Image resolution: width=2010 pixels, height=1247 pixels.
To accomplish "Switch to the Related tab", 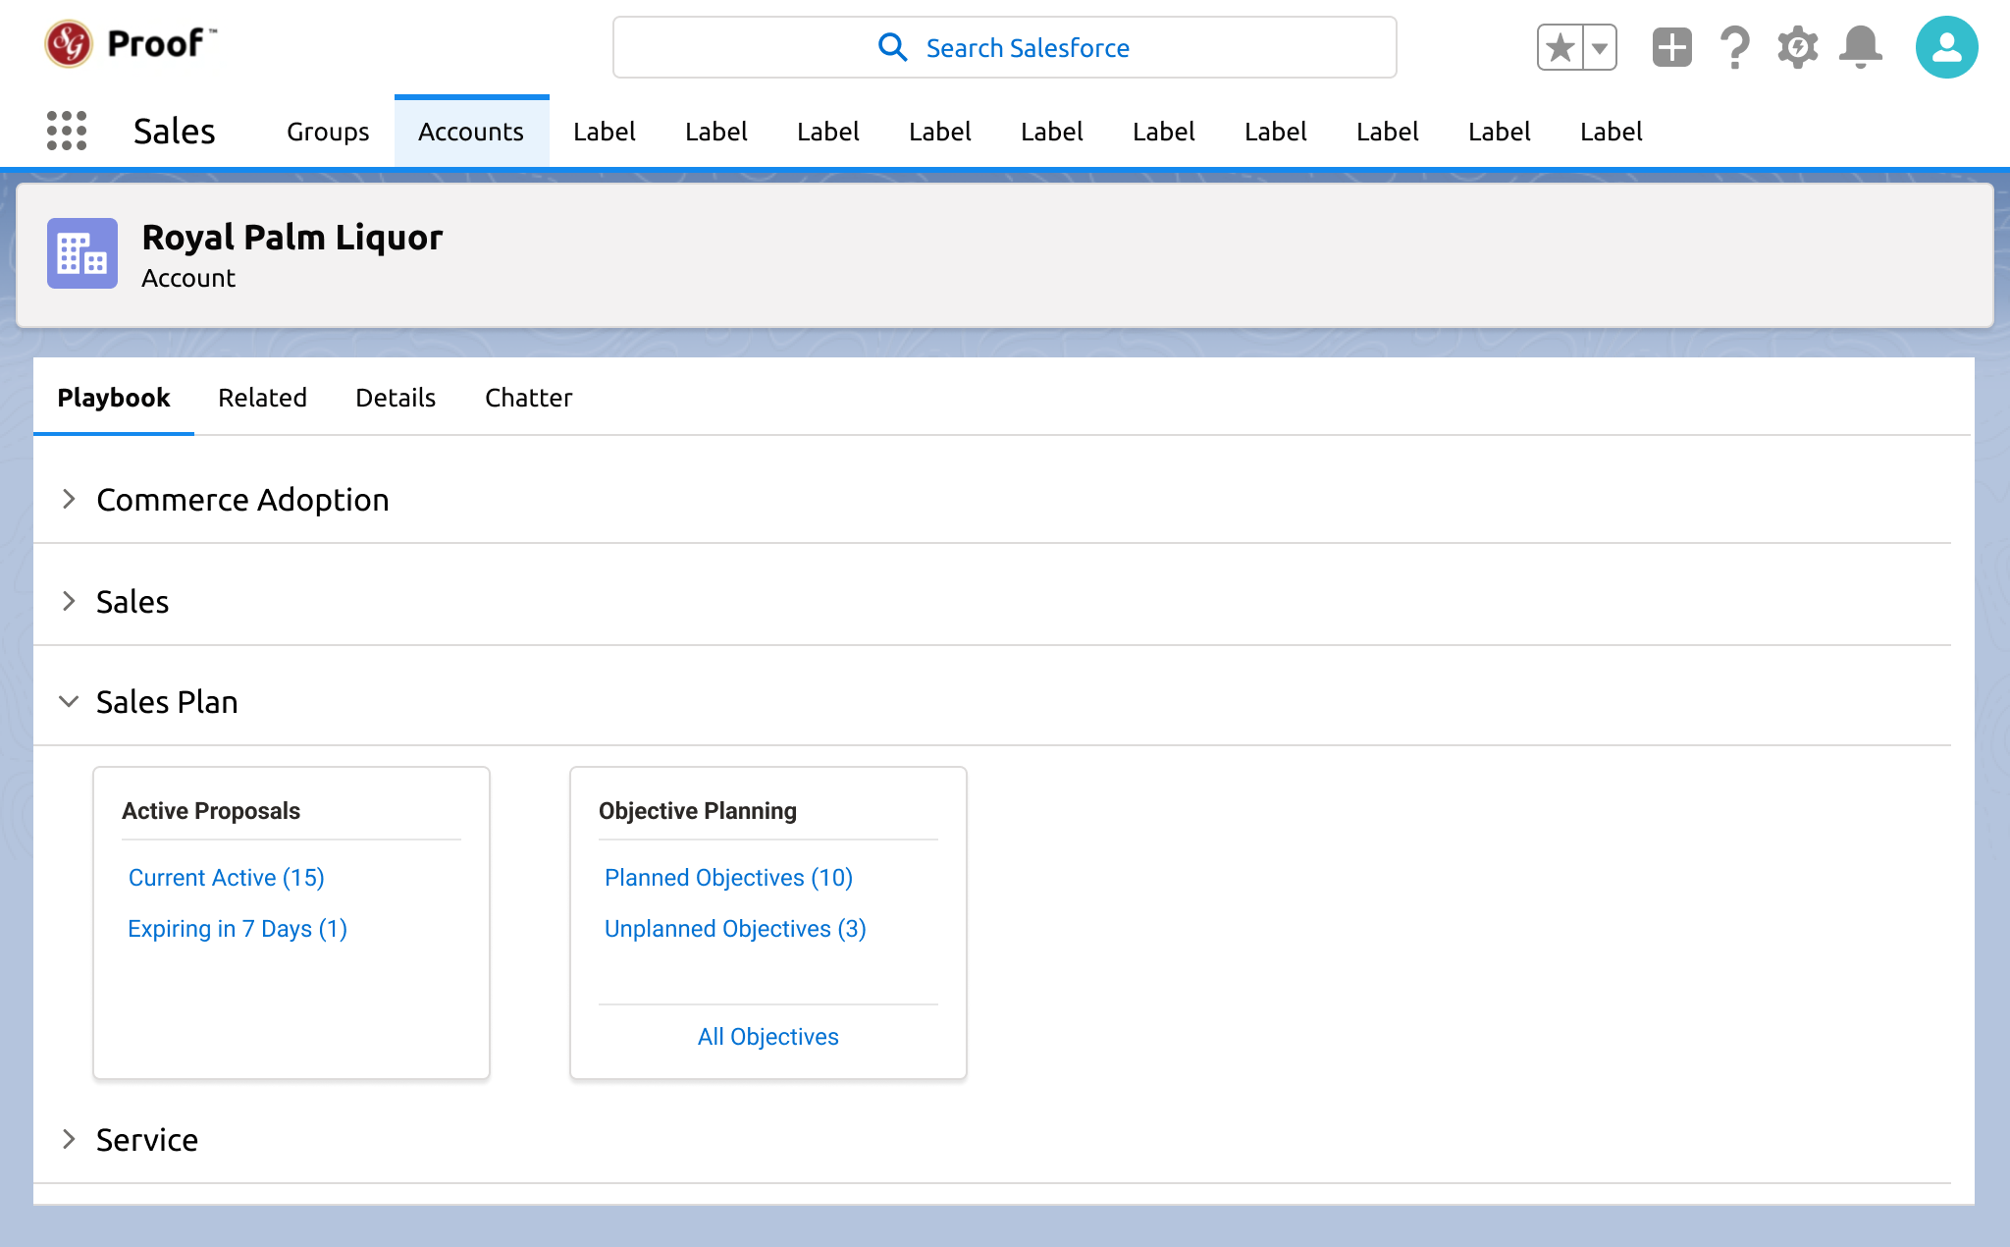I will tap(262, 398).
